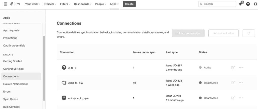258x109 pixels.
Task: Expand the Your work menu
Action: [x=33, y=4]
